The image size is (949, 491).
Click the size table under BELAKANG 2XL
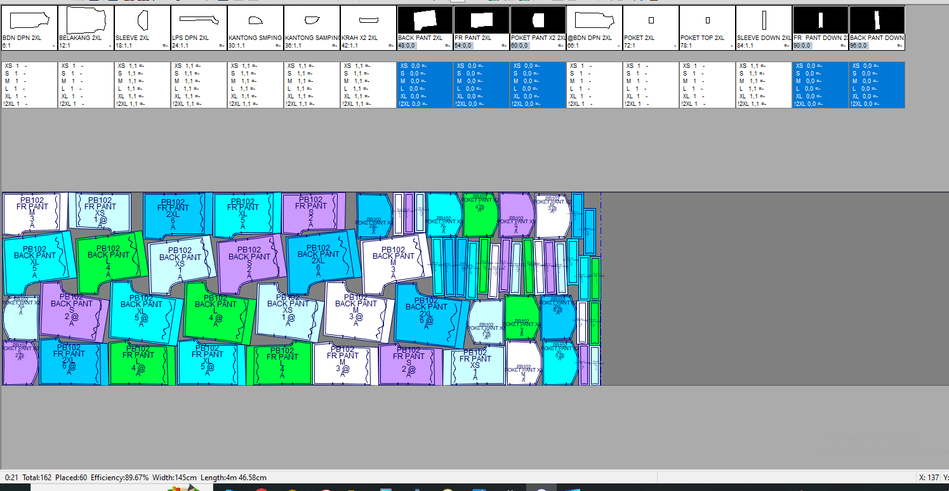click(x=86, y=84)
